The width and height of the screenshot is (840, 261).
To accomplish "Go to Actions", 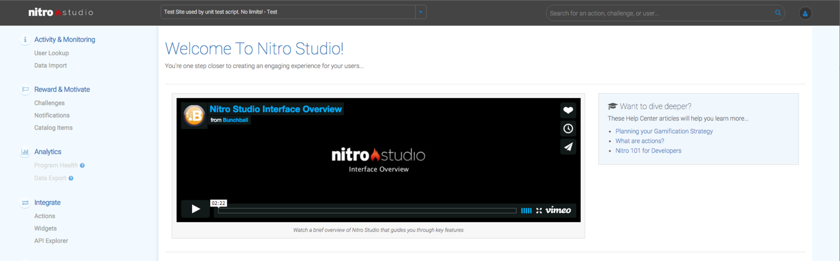I will [45, 216].
